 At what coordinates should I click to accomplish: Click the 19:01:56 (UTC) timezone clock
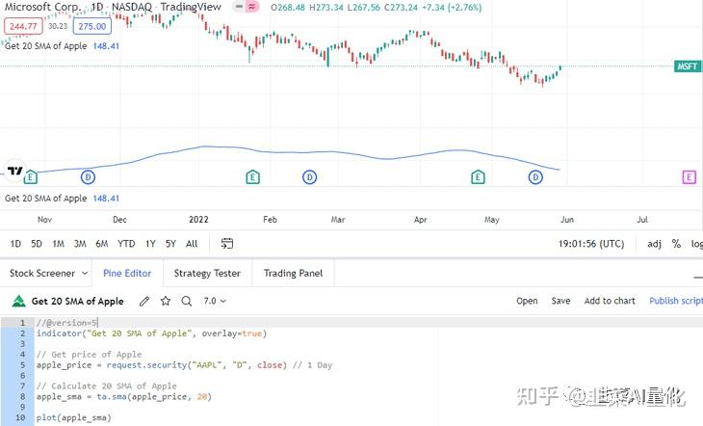click(591, 244)
